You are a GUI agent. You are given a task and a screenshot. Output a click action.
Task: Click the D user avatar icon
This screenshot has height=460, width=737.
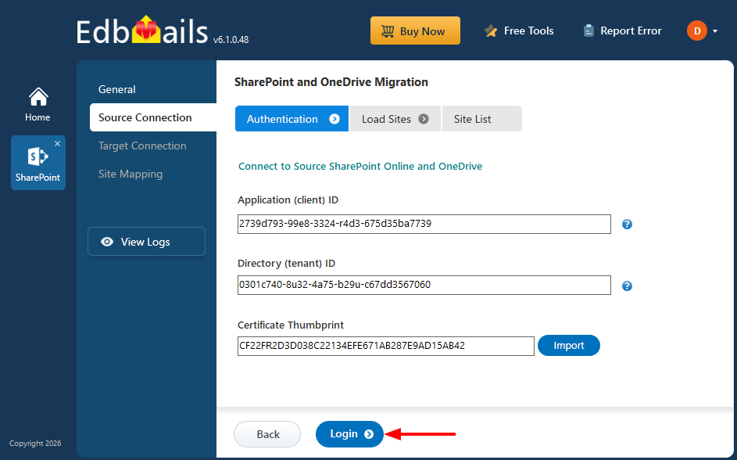tap(696, 31)
